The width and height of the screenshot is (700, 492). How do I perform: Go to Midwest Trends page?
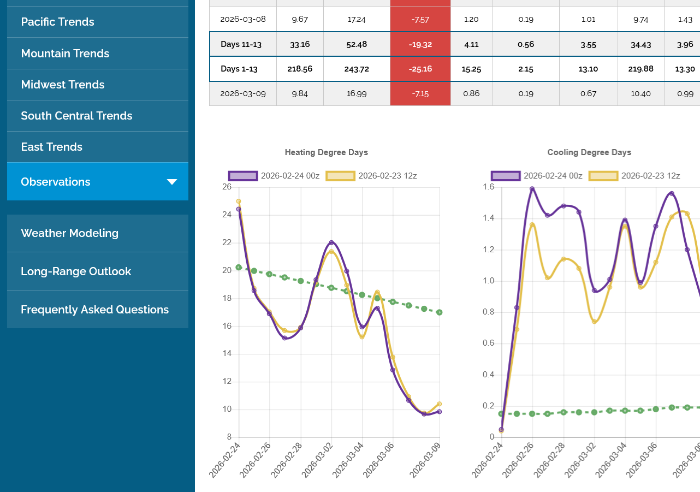tap(63, 85)
